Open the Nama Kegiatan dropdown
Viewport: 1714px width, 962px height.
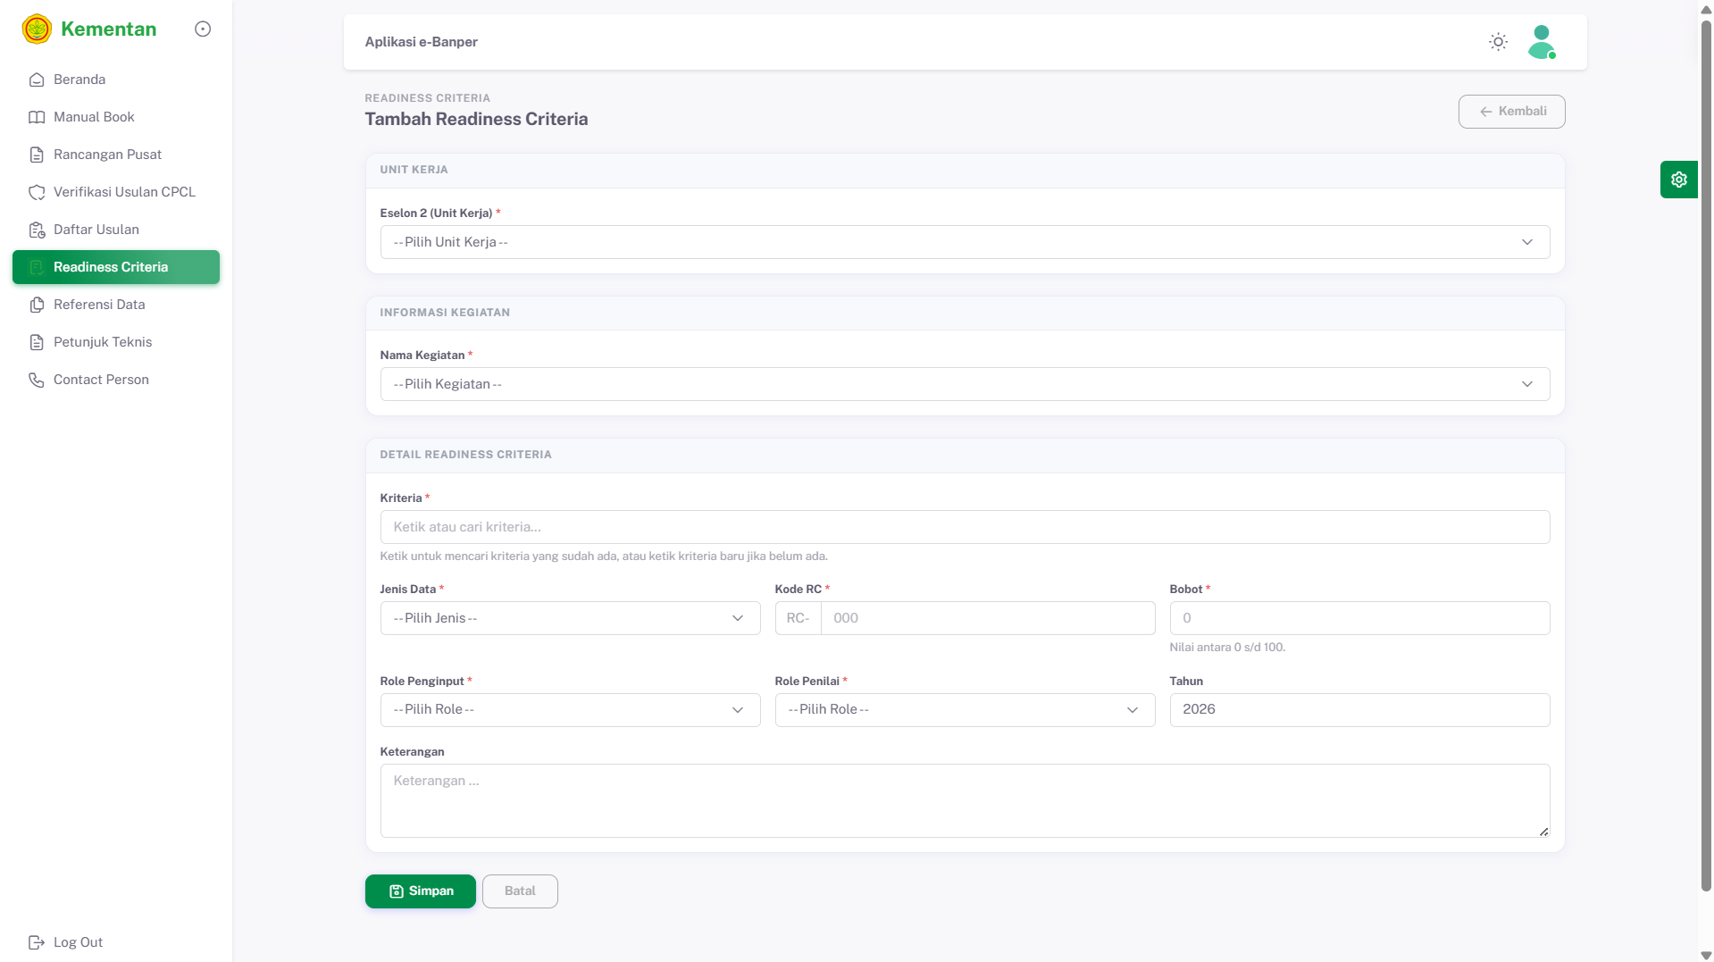964,384
